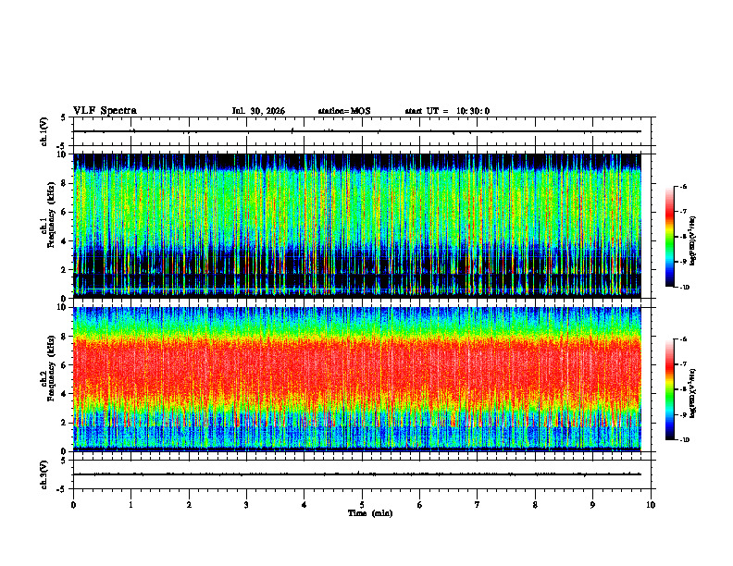
Task: Click the ch.3(V) waveform axis label
Action: point(44,474)
